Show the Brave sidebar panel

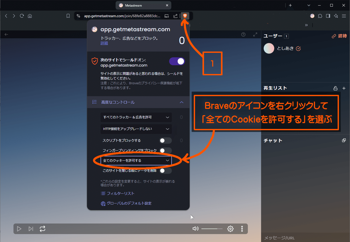click(328, 16)
